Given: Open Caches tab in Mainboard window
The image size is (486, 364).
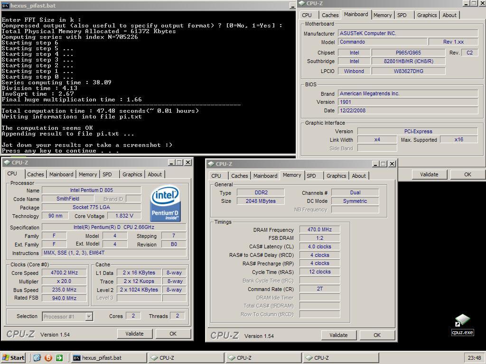Looking at the screenshot, I should click(330, 15).
